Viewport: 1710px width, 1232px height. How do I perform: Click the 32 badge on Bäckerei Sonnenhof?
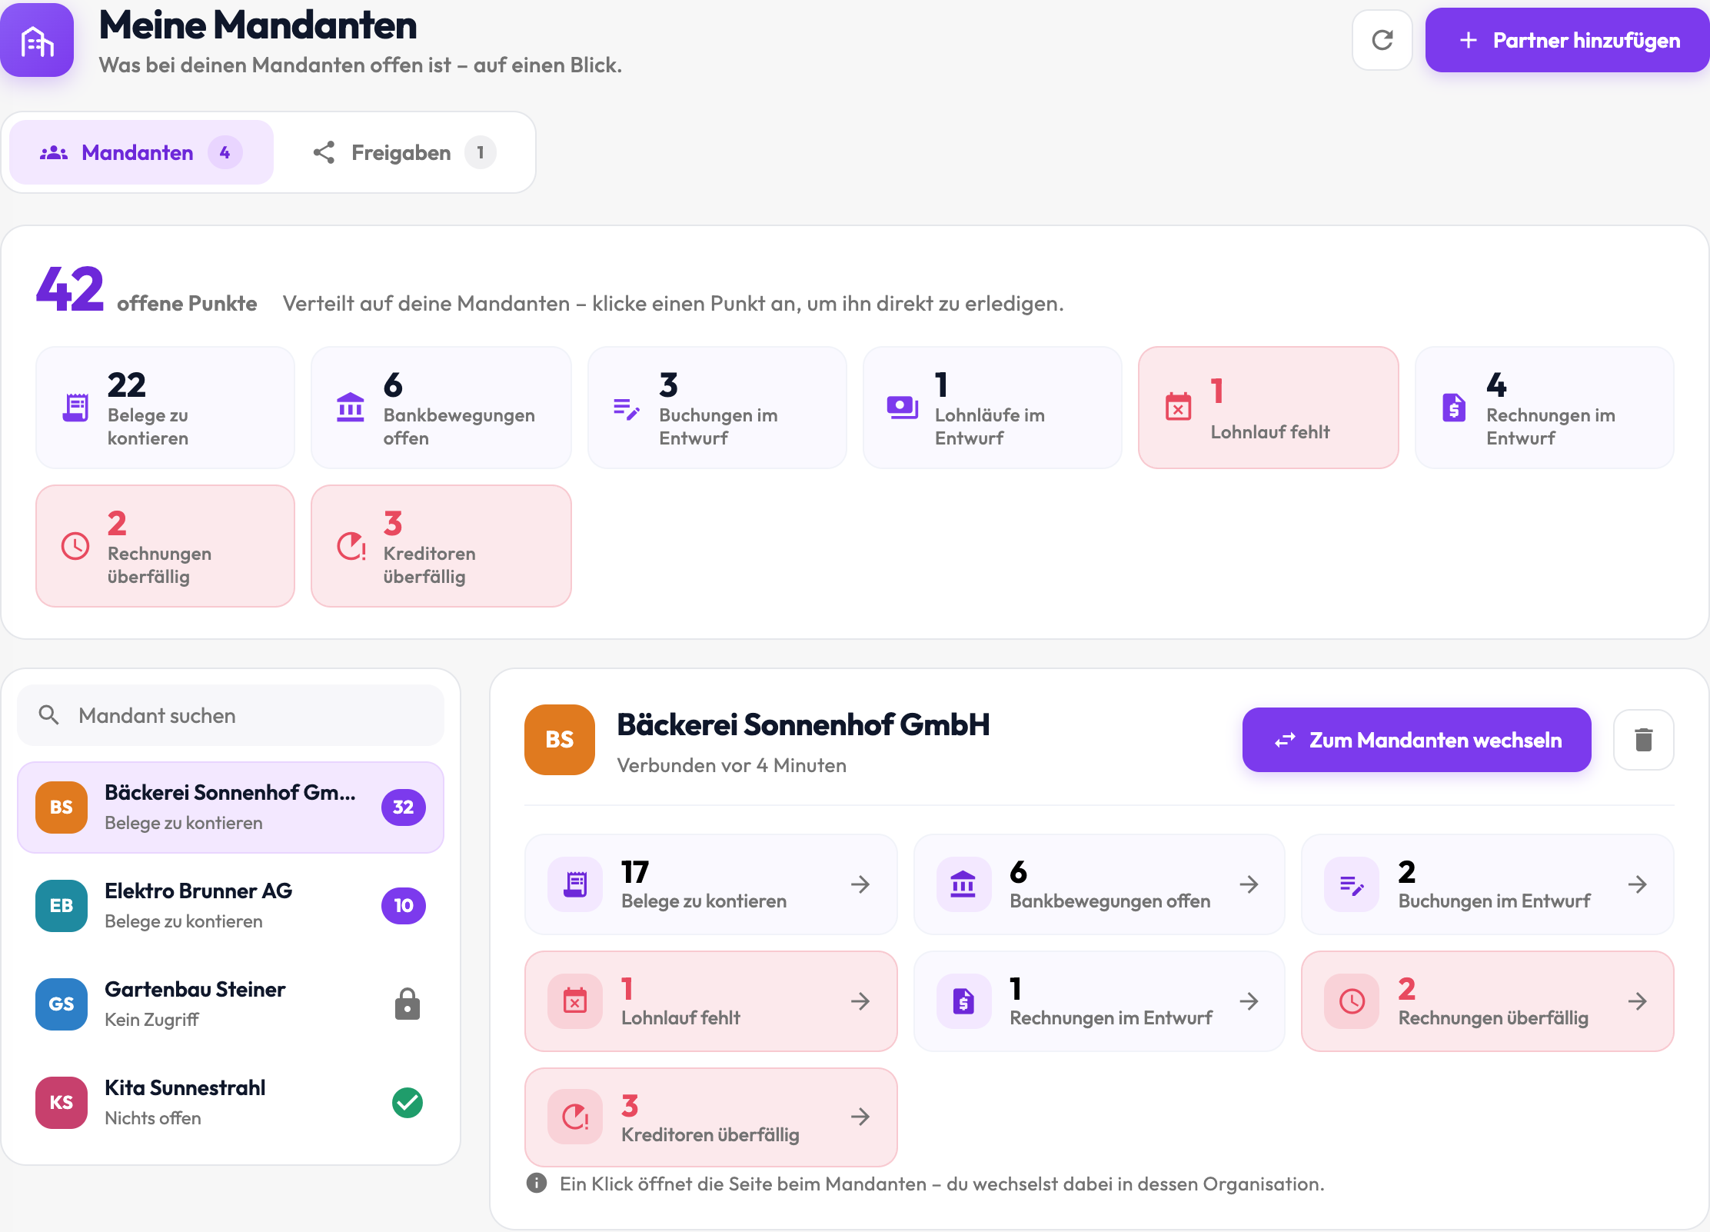tap(403, 807)
